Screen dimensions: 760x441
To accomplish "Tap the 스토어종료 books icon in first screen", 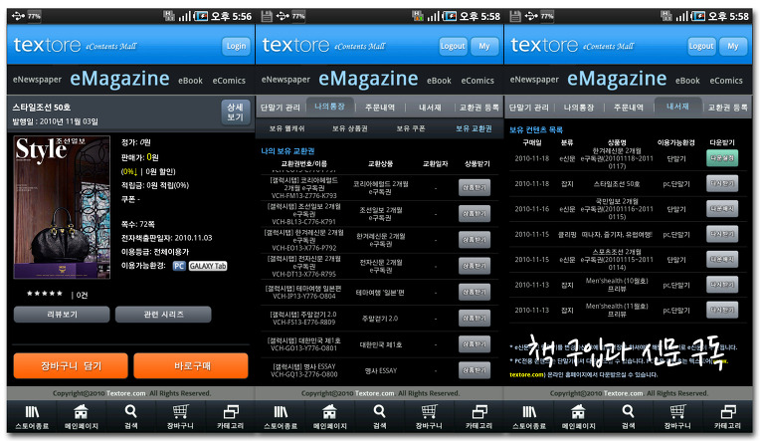I will pos(32,412).
